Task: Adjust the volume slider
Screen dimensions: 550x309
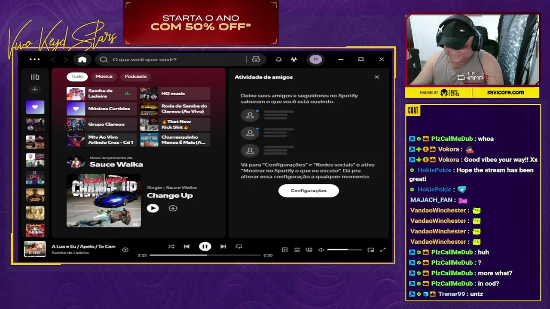Action: pos(344,250)
